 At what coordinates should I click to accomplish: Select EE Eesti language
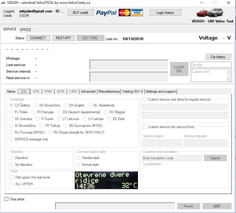116,119
